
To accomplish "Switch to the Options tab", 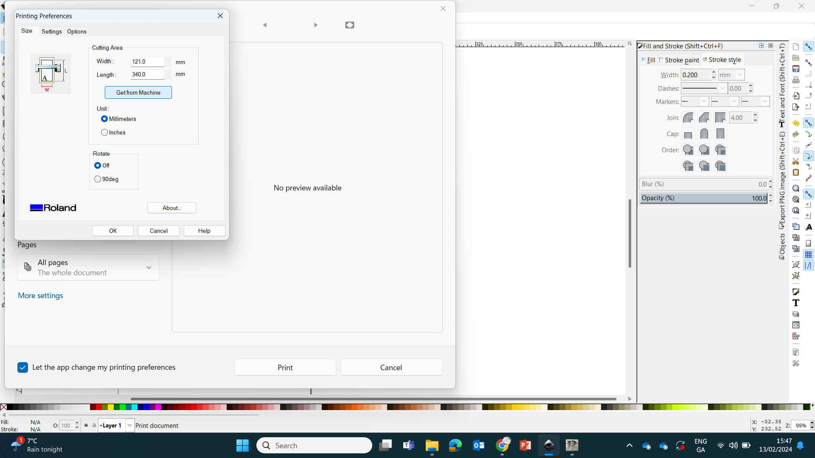I will point(77,31).
